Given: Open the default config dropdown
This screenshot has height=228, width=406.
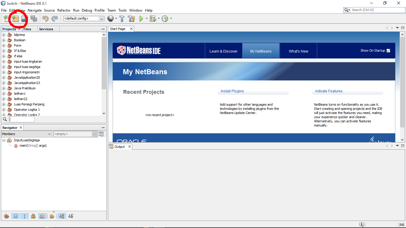Looking at the screenshot, I should [102, 18].
